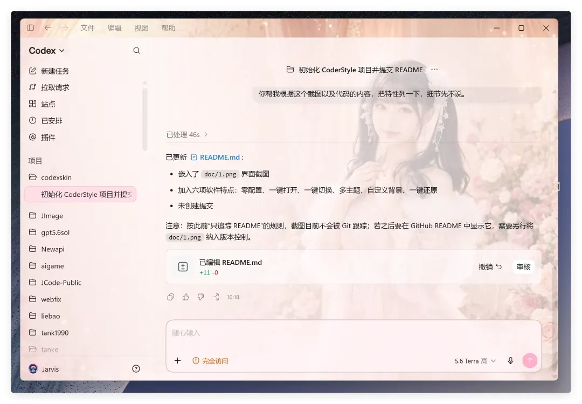582x404 pixels.
Task: Open the help question mark icon
Action: 136,369
